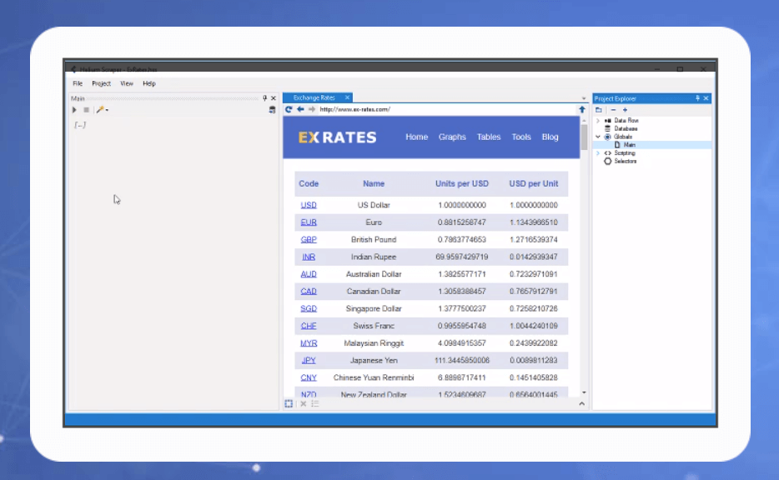Click the GBP currency code link
Viewport: 779px width, 480px height.
(309, 240)
